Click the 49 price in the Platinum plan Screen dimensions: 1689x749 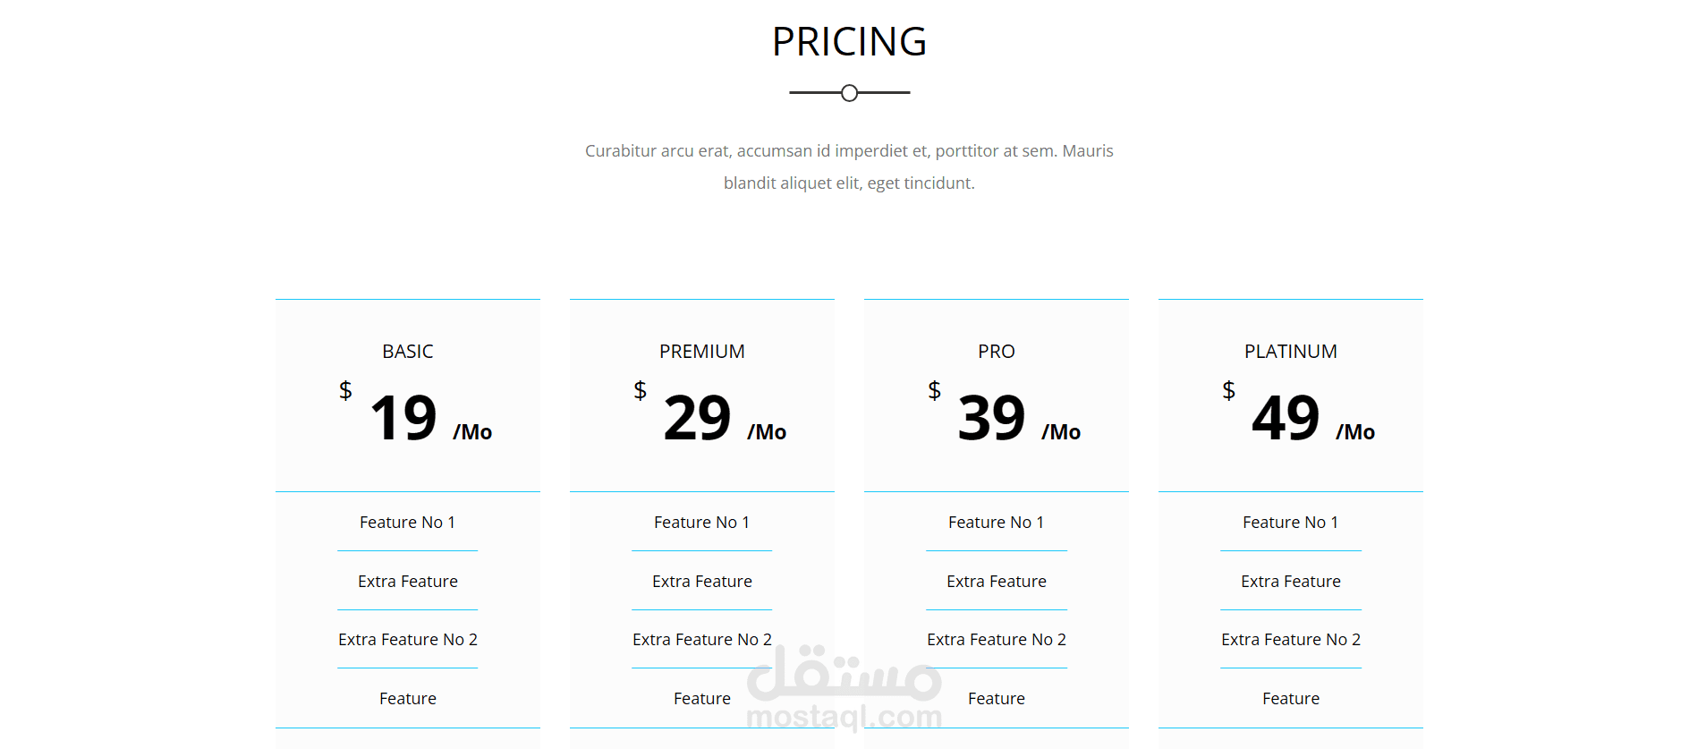[1286, 418]
